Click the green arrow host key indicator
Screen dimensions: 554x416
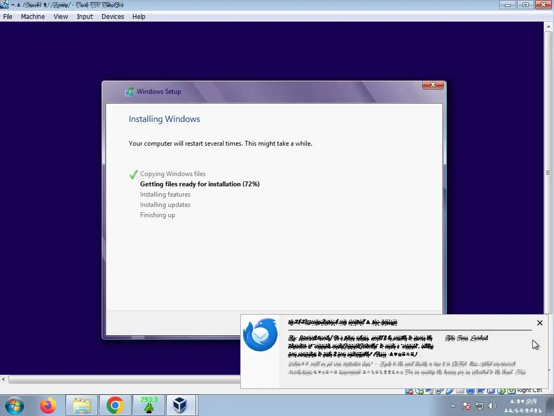pos(512,391)
